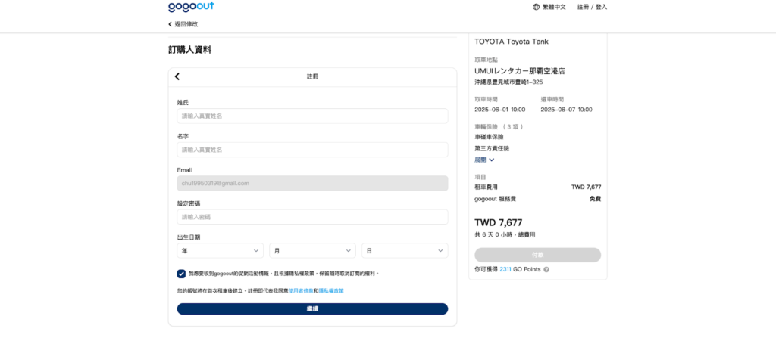Focus the 姓氏 input field
Screen dimensions: 776x344
(312, 116)
